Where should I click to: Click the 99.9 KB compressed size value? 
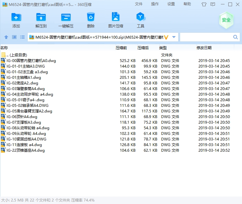pos(151,66)
